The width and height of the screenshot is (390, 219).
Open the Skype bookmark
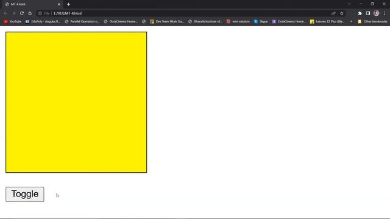[261, 22]
